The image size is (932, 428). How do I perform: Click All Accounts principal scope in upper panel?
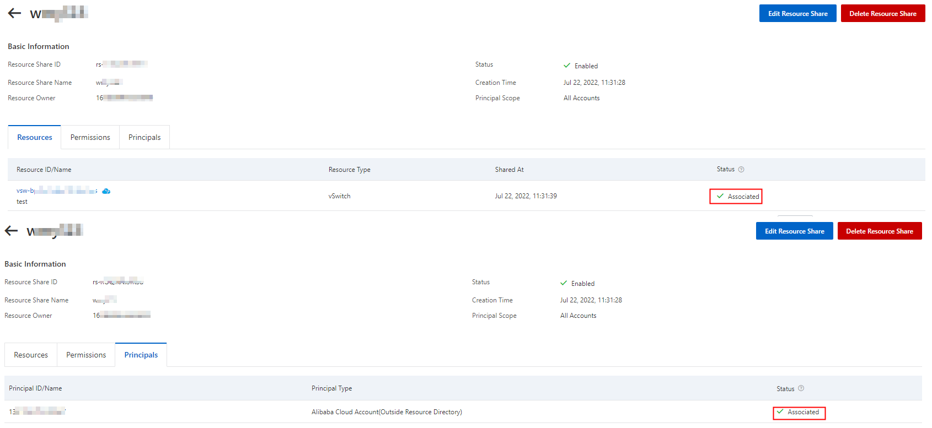[x=581, y=98]
